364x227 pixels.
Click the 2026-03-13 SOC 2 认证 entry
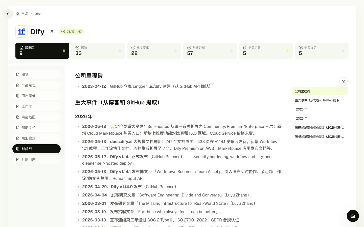(x=161, y=220)
